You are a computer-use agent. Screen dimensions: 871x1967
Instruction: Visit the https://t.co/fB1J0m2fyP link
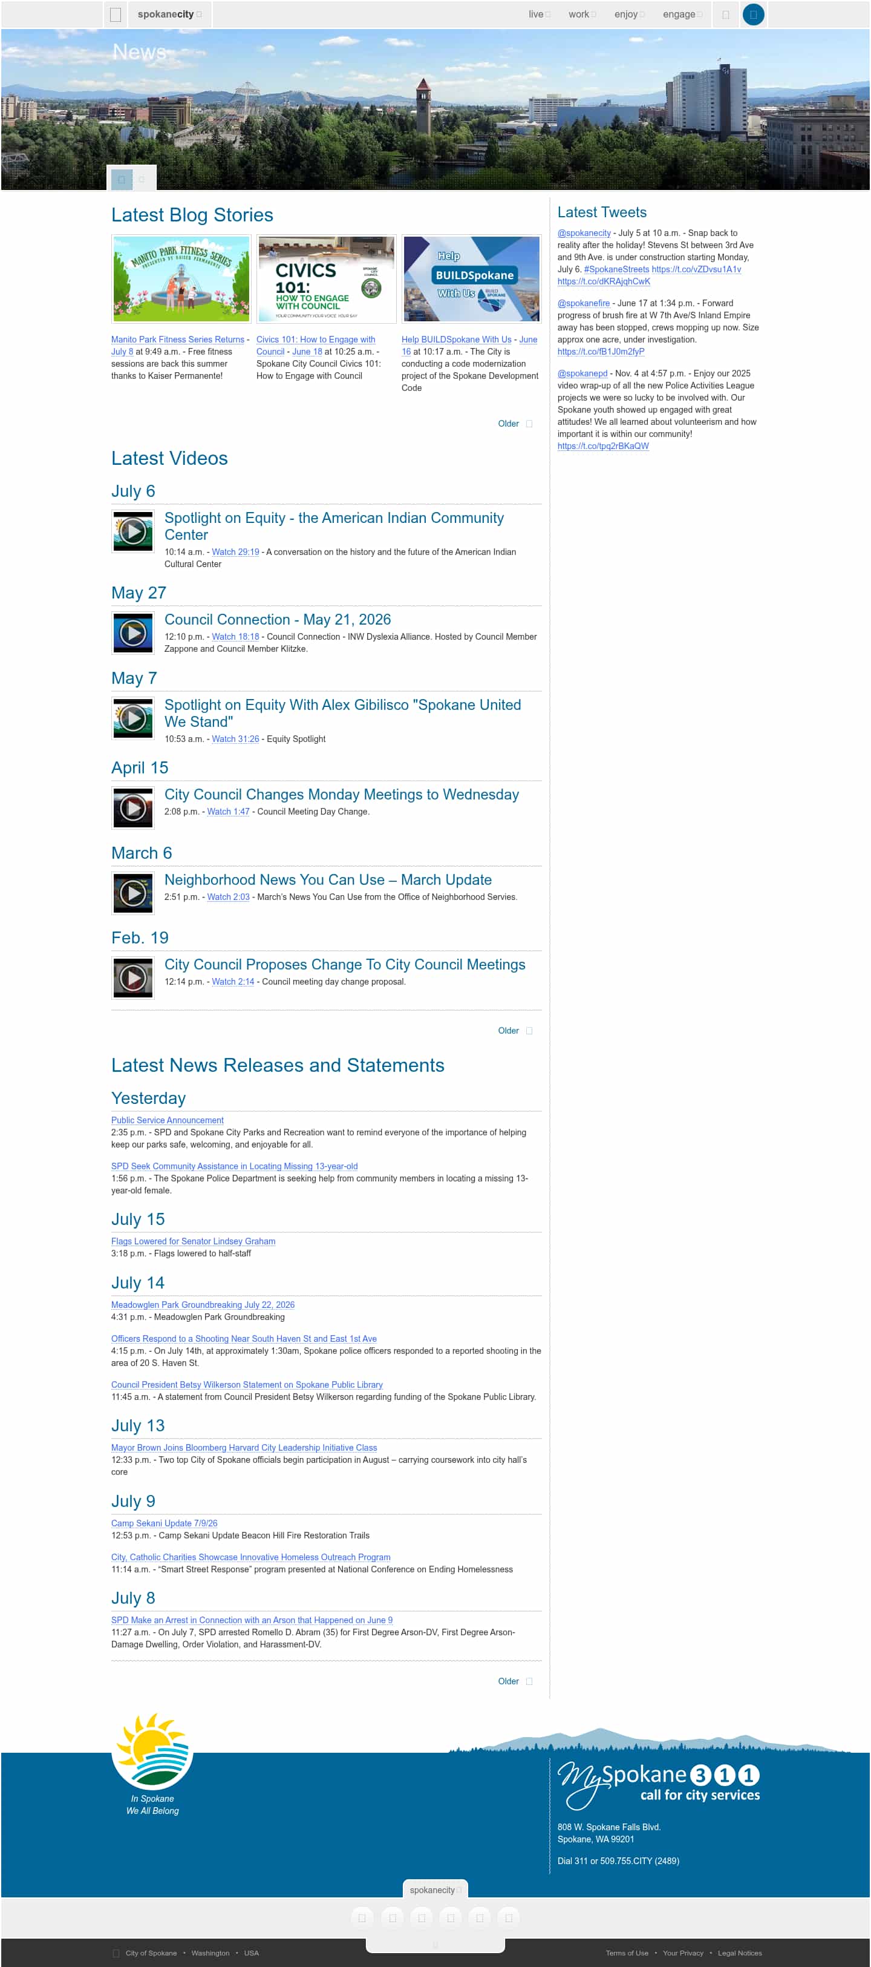click(x=601, y=352)
